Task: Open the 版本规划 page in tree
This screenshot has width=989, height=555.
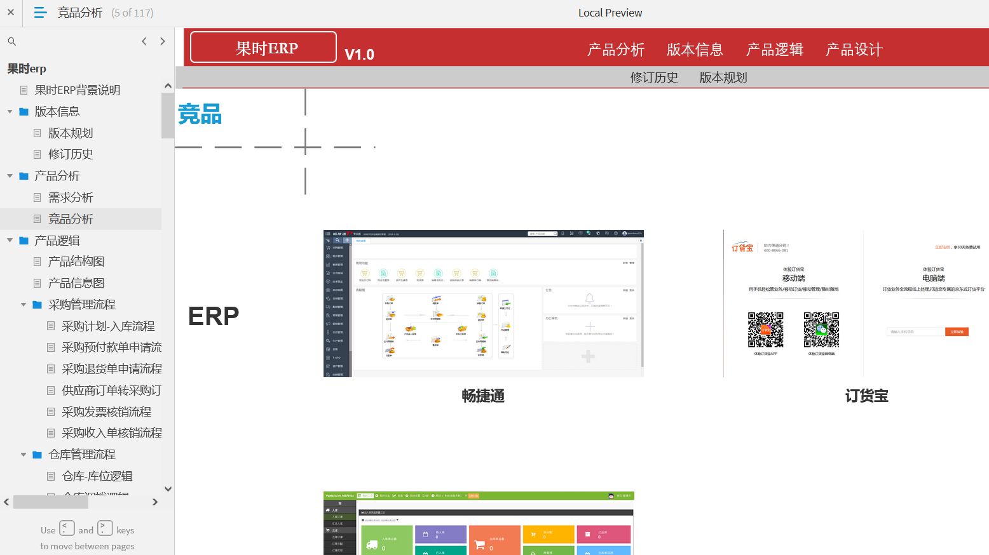Action: tap(71, 133)
